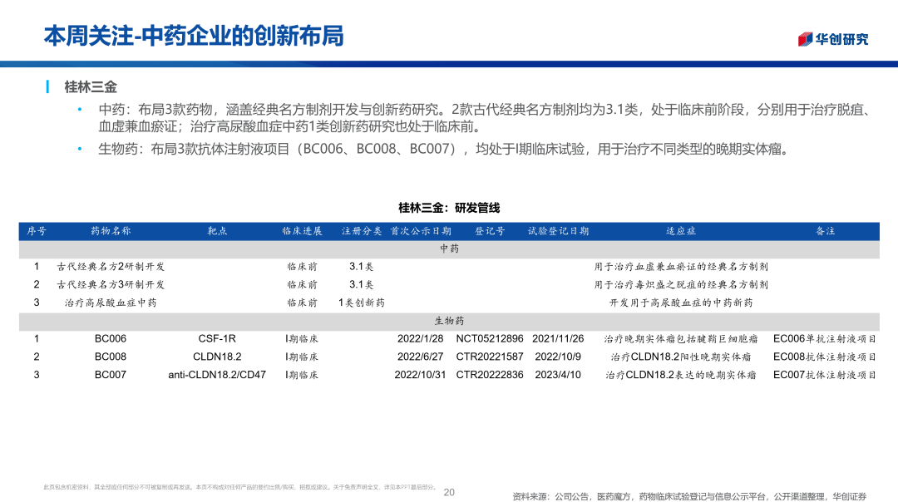Click the 华创研究 logo icon
Viewport: 898px width, 502px height.
[805, 39]
